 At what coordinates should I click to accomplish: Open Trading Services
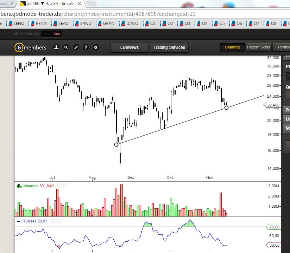pyautogui.click(x=169, y=47)
